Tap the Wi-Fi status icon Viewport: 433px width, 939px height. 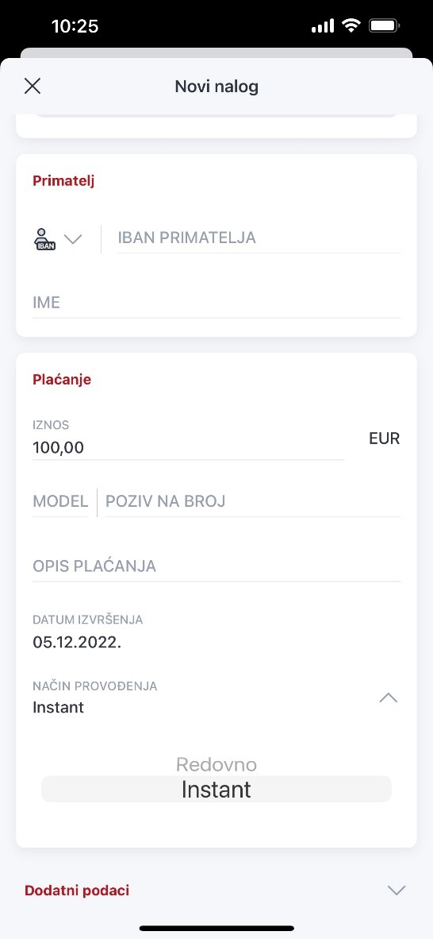click(x=351, y=25)
